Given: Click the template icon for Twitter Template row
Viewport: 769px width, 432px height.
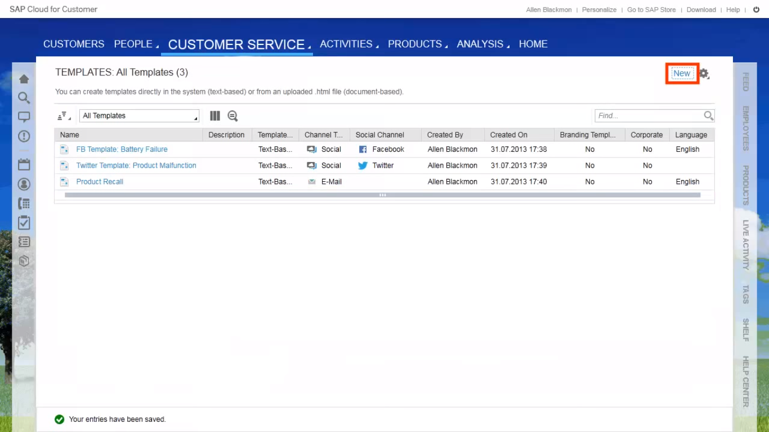Looking at the screenshot, I should click(x=65, y=166).
